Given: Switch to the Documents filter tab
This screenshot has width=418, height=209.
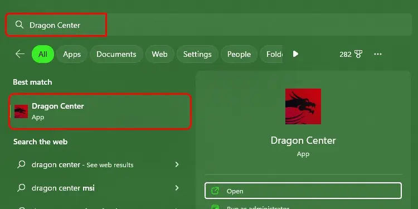Looking at the screenshot, I should (x=116, y=54).
